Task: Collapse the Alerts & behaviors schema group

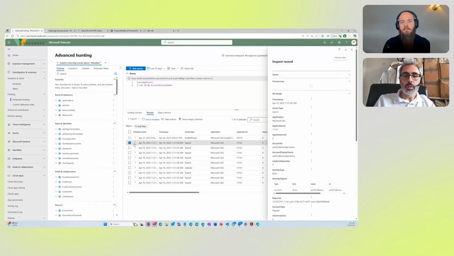Action: [115, 95]
